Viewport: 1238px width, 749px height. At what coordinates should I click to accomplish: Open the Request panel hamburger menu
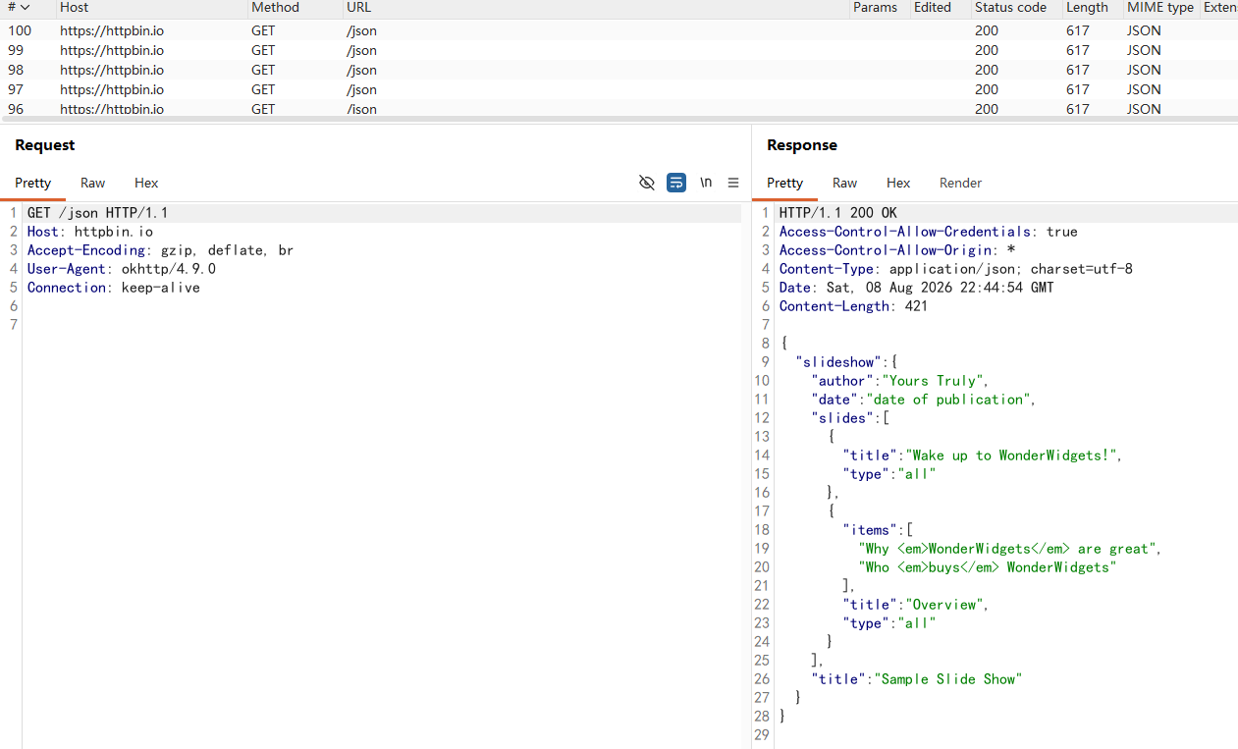733,183
